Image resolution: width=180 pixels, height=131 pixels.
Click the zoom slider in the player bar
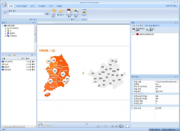105,126
